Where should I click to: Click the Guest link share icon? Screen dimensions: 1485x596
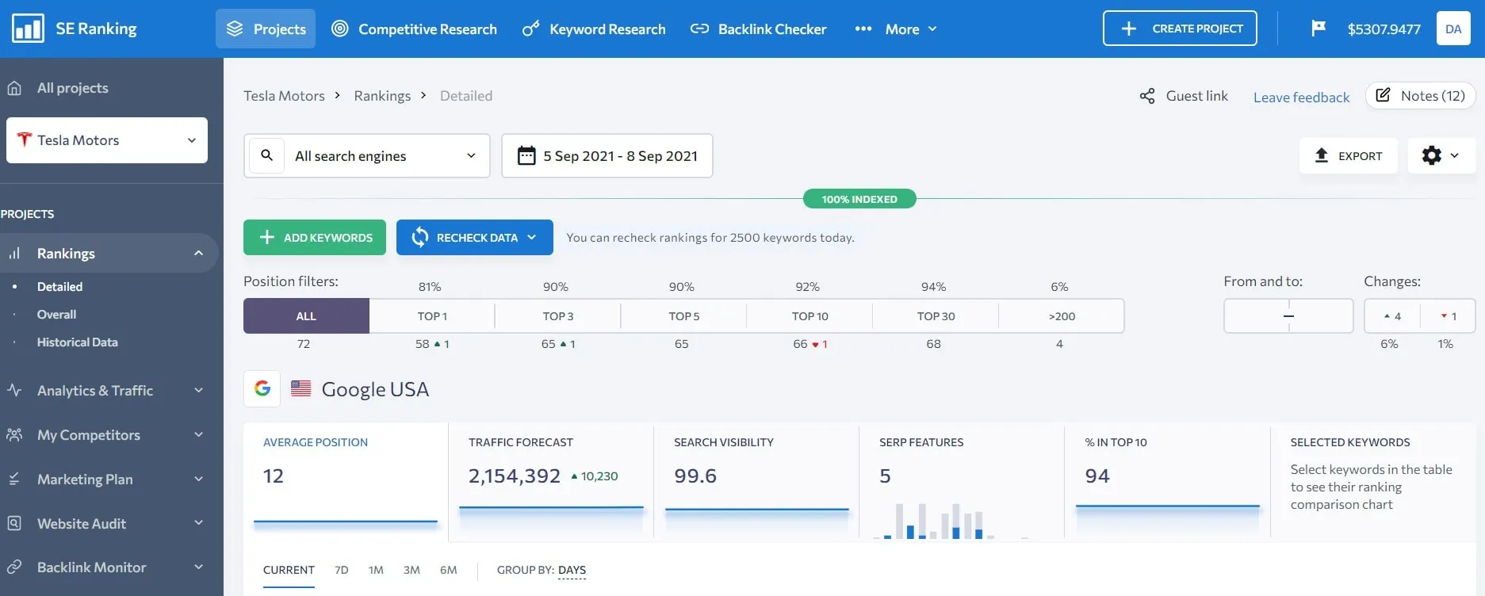(1147, 96)
